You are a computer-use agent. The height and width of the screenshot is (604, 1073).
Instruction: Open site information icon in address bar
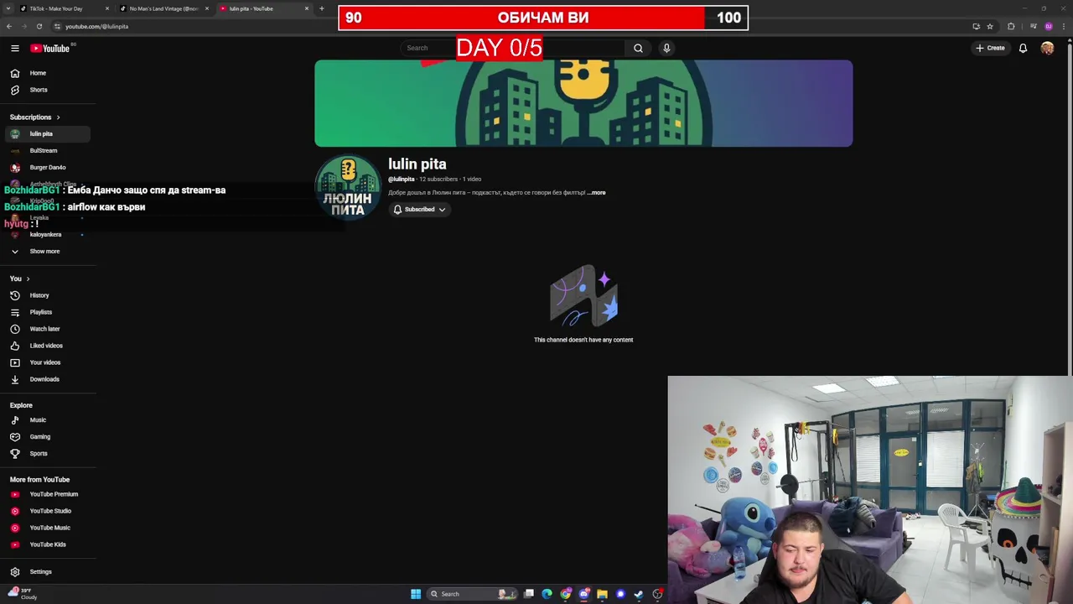tap(57, 26)
